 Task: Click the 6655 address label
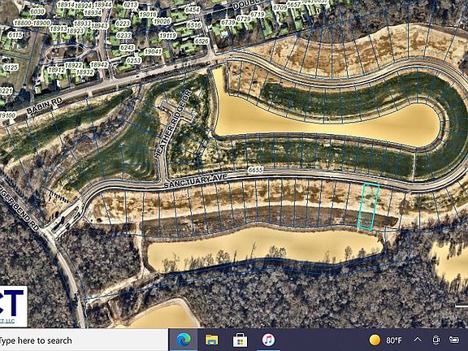coord(255,170)
